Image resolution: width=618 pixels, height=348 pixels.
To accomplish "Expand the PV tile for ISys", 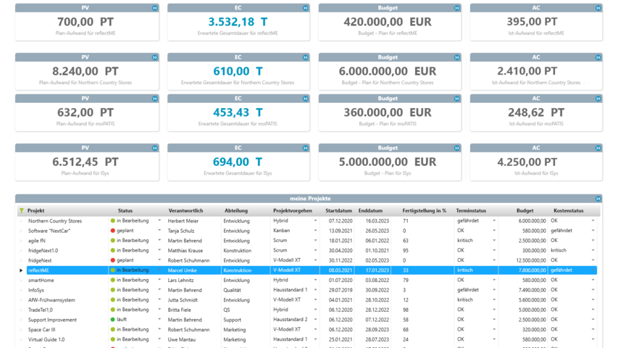I will click(154, 148).
